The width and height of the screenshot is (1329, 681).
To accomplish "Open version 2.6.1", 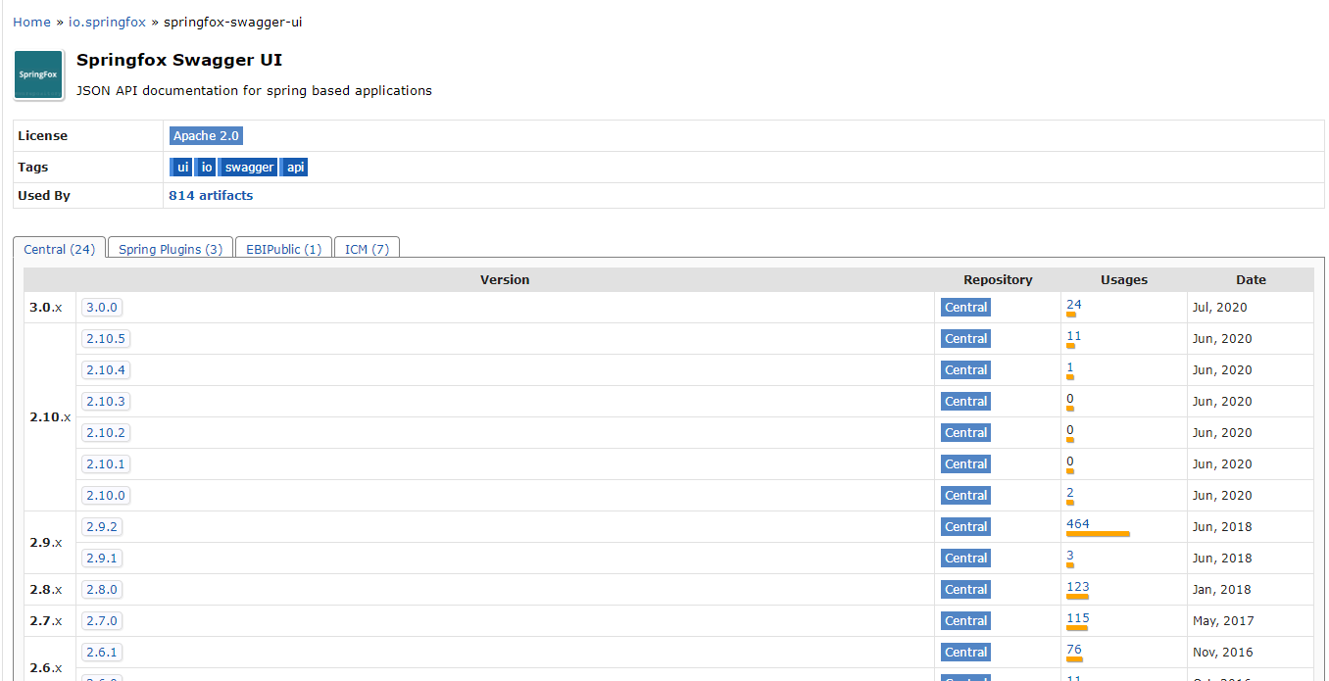I will pos(102,653).
